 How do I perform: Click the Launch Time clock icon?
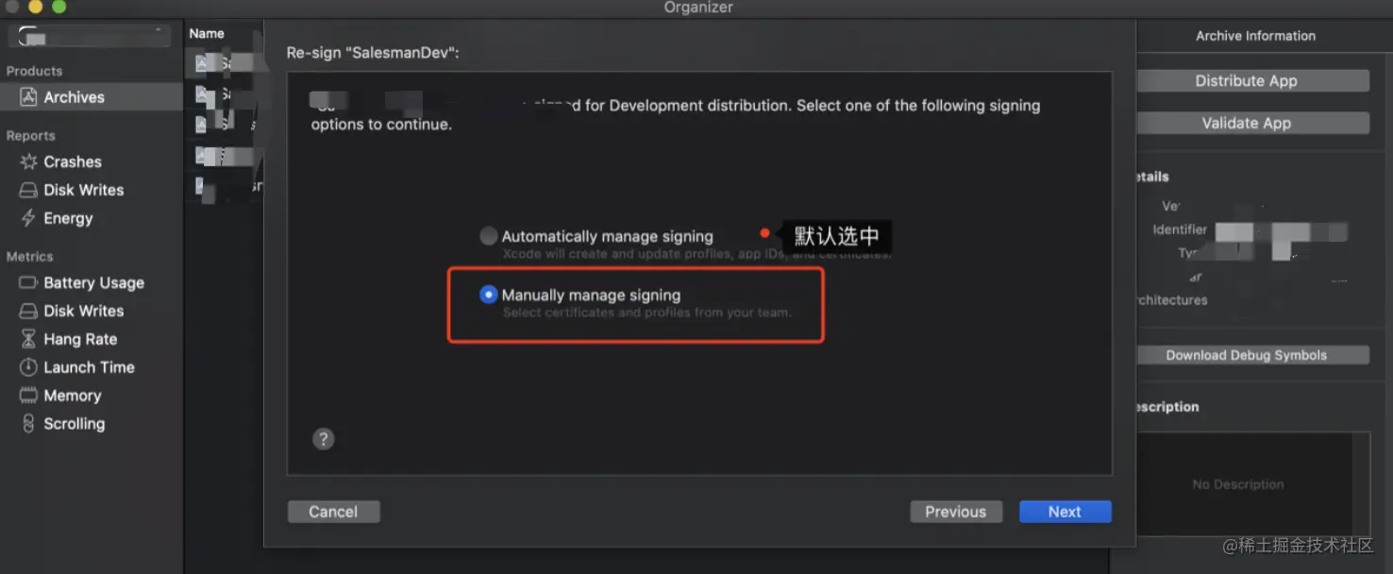(28, 368)
